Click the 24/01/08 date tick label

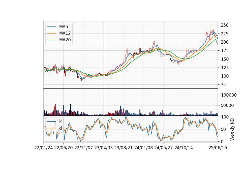[144, 148]
